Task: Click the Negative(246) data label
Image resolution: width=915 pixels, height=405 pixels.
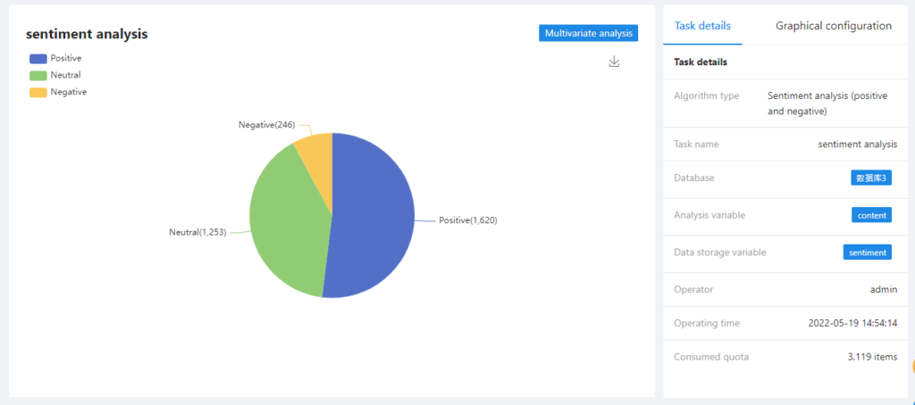Action: tap(266, 125)
